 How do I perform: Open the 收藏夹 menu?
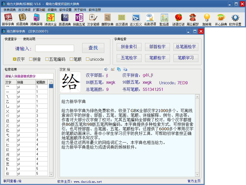click(x=52, y=10)
